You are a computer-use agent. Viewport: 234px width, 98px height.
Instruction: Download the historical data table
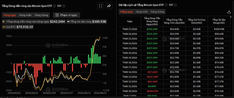229,12
